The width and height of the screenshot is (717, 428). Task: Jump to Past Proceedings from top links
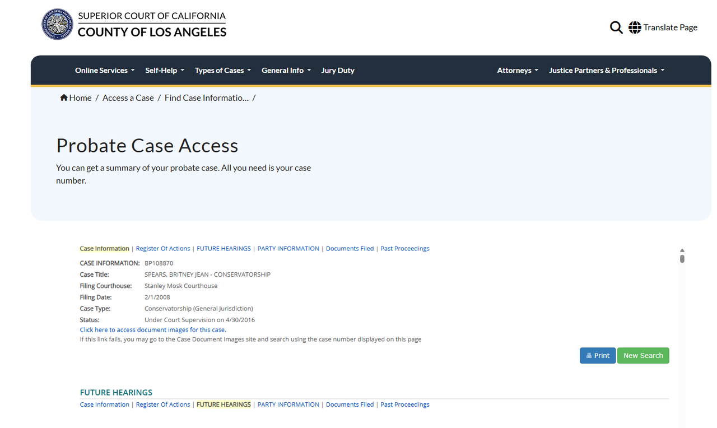(x=405, y=249)
